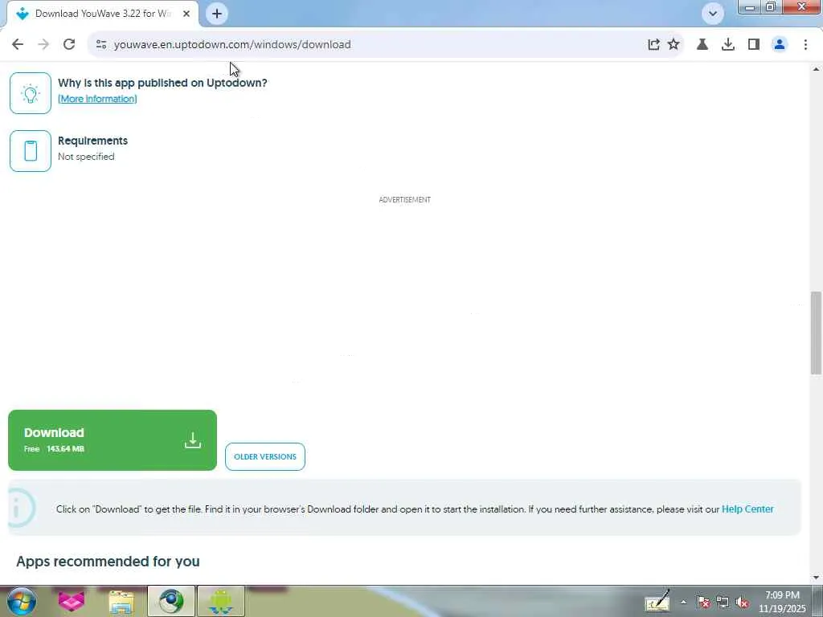
Task: Open the More information link
Action: pos(97,99)
